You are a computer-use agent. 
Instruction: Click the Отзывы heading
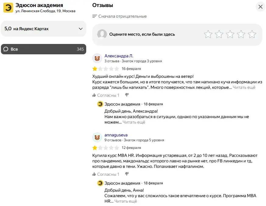[103, 5]
